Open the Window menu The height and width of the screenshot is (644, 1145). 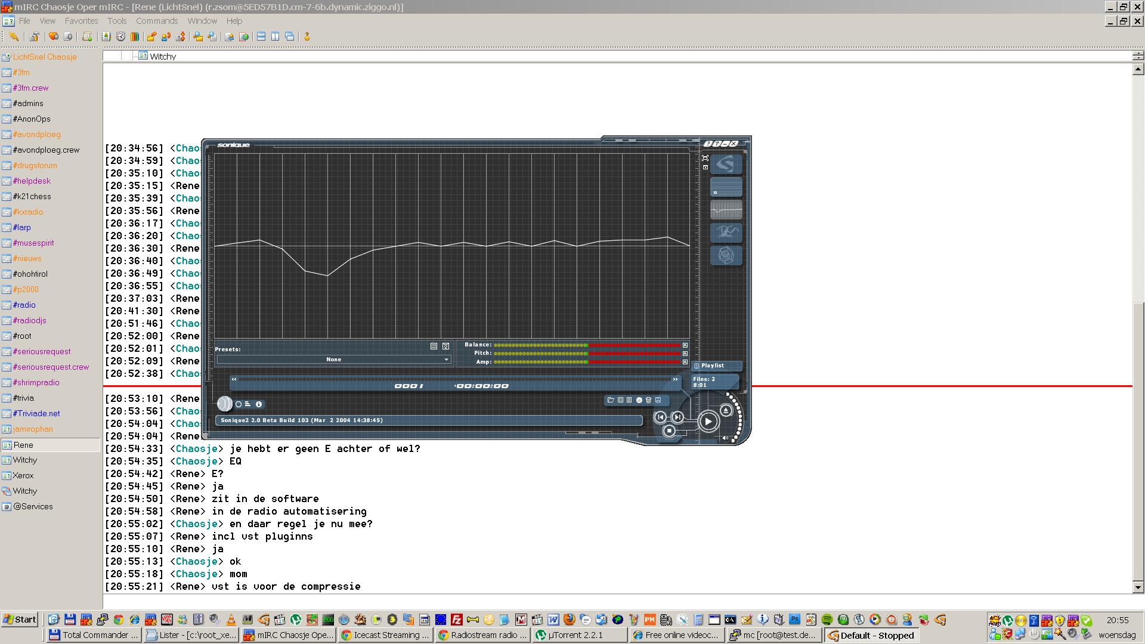202,21
